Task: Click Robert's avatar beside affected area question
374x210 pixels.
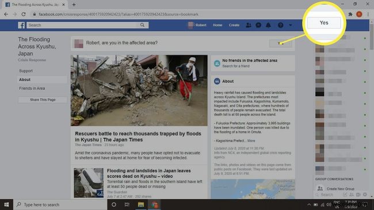Action: point(79,44)
